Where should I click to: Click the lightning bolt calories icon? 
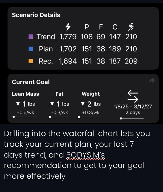[68, 27]
